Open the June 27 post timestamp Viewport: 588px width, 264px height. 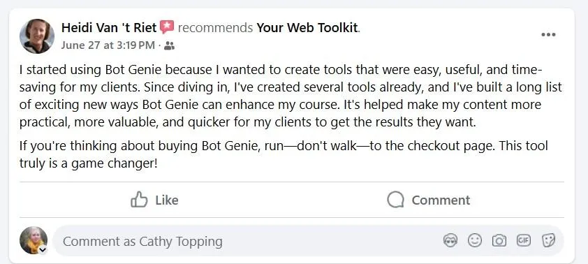(x=108, y=45)
